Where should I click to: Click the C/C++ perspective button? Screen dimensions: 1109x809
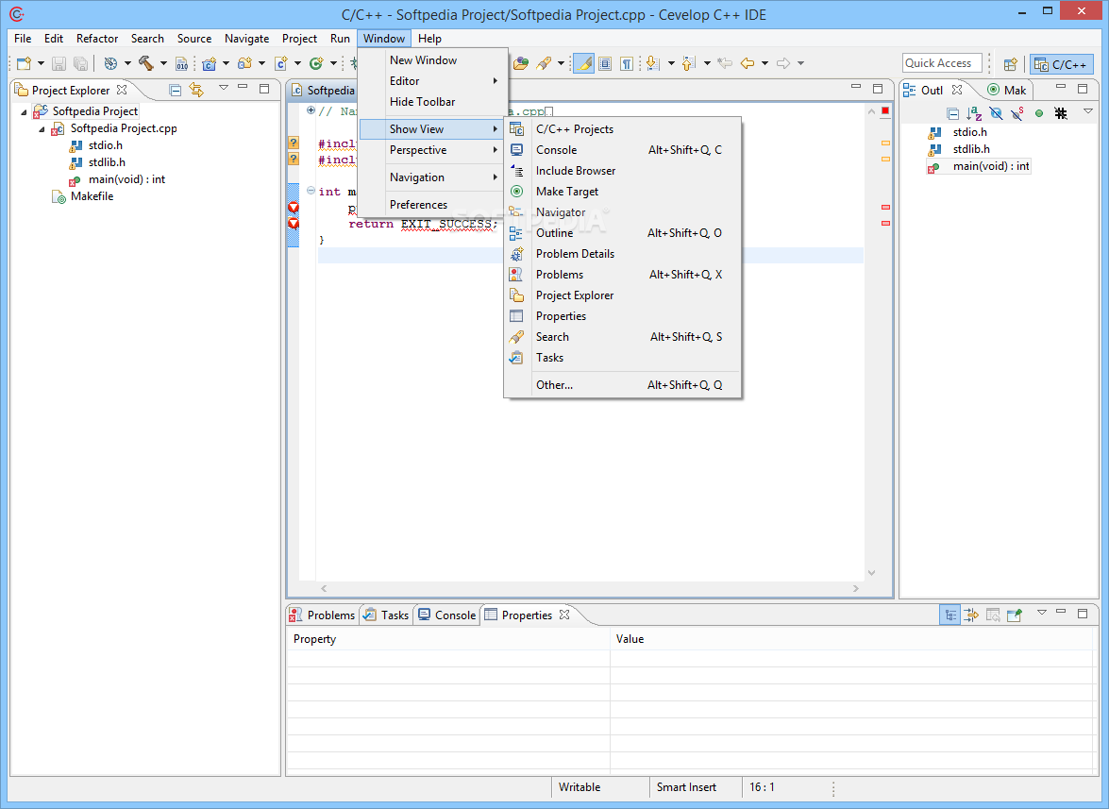(1062, 64)
